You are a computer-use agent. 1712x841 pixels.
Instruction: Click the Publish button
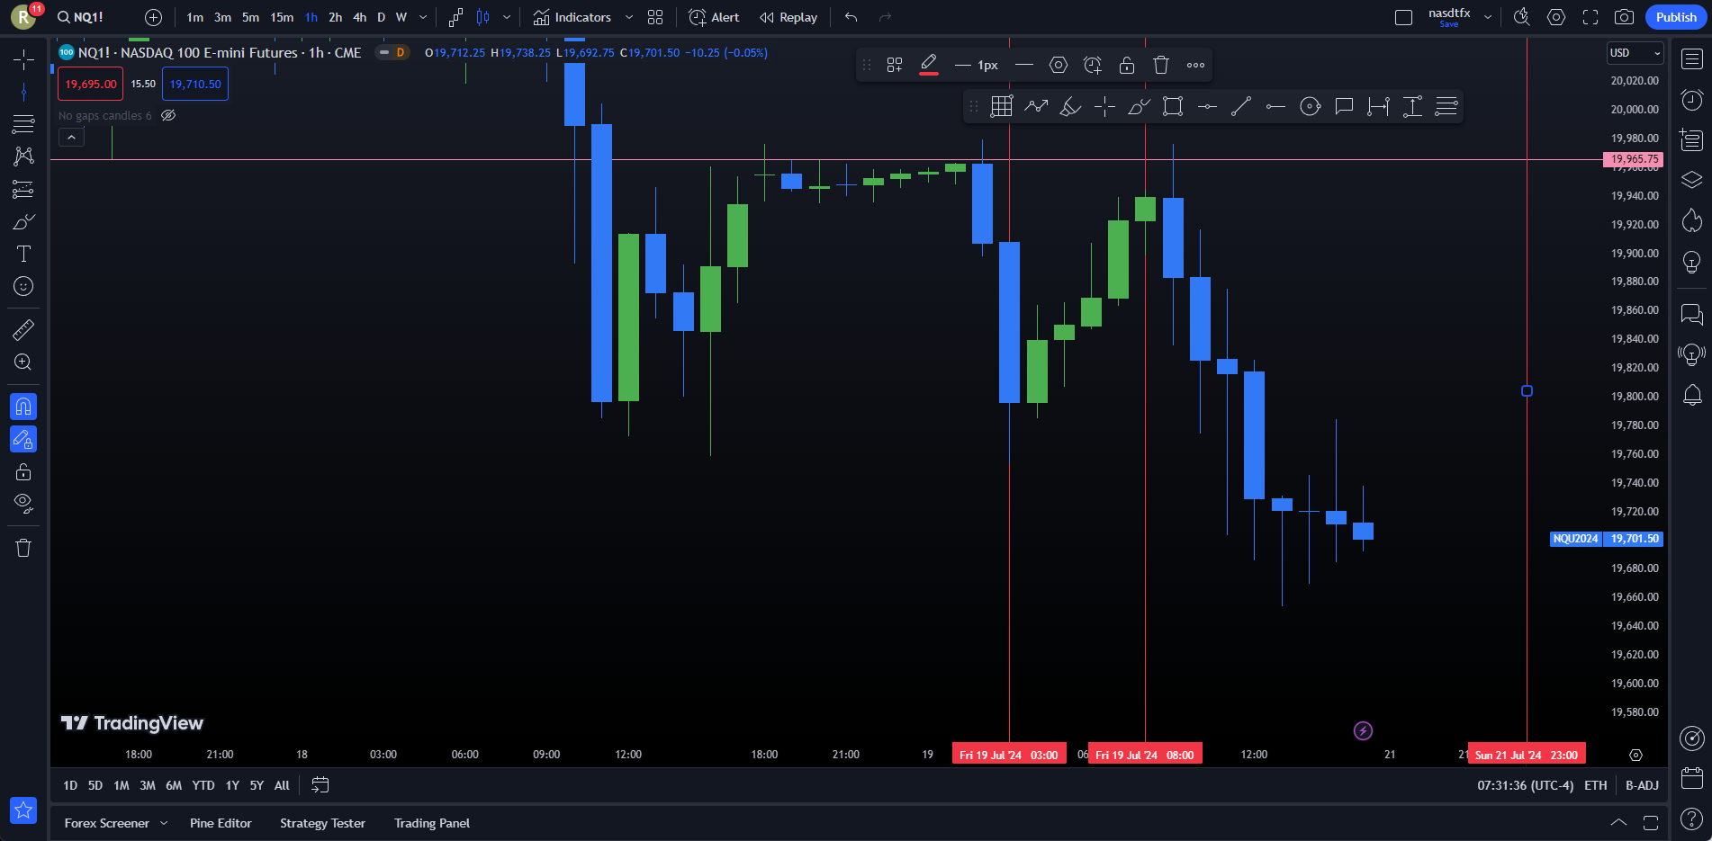(1675, 17)
